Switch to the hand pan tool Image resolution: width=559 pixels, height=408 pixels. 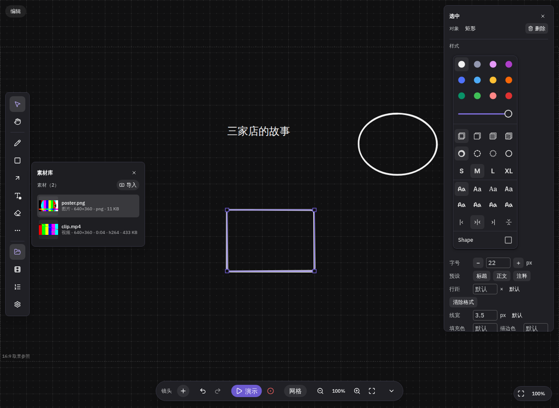(17, 122)
